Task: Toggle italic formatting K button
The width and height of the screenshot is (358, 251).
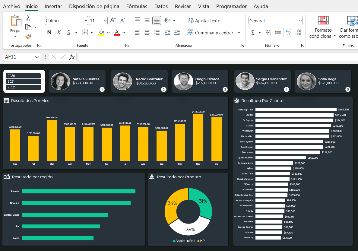Action: click(59, 33)
